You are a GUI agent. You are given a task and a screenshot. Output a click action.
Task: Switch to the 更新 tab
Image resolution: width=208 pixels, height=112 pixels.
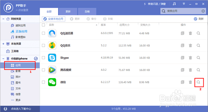(x=68, y=12)
